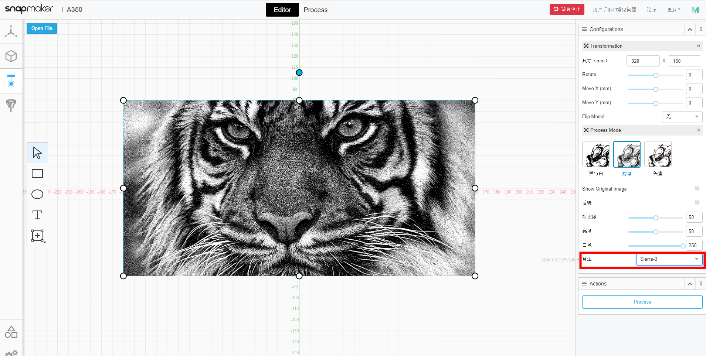
Task: Switch to the Process tab
Action: [x=316, y=10]
